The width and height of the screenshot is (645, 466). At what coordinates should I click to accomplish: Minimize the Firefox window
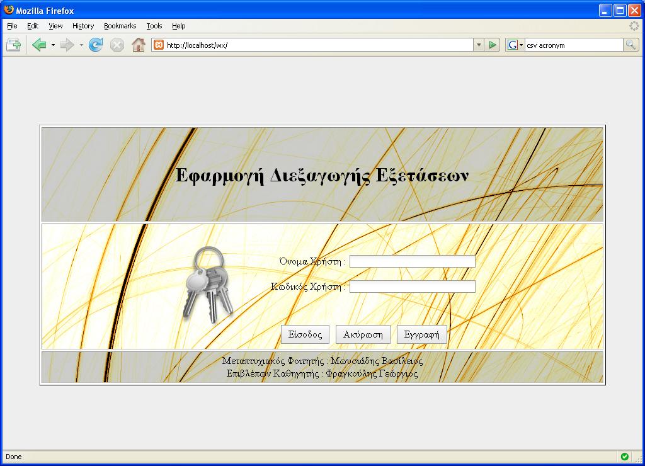[605, 10]
